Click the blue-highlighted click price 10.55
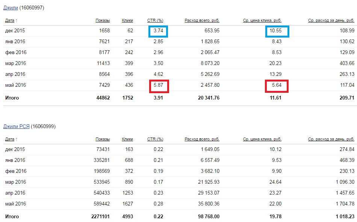The image size is (357, 222). coord(277,31)
